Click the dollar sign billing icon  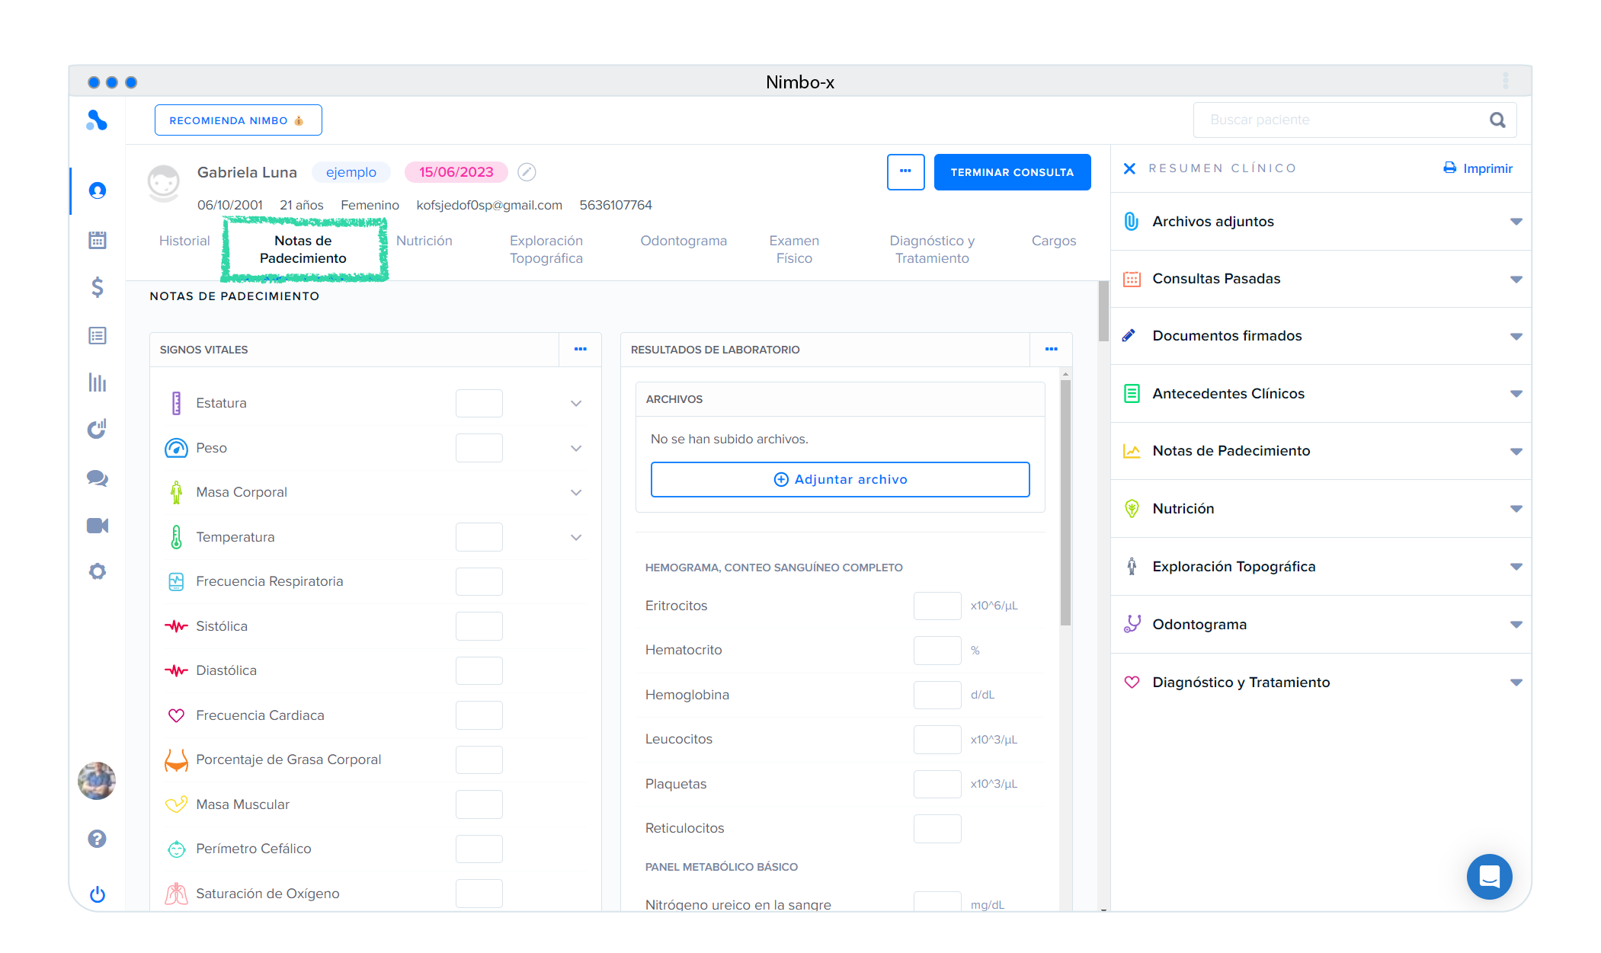click(x=97, y=287)
